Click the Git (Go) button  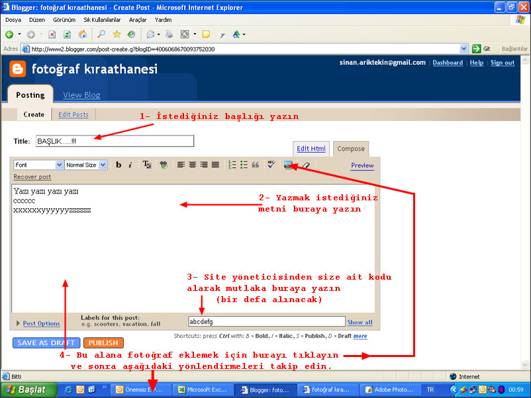(482, 49)
